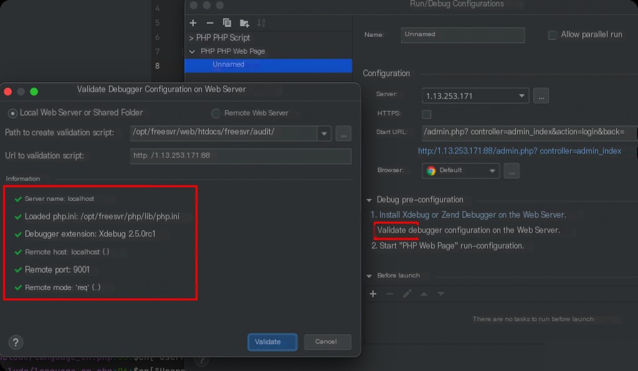Sort configurations alphabetically
This screenshot has height=371, width=638.
click(x=261, y=23)
